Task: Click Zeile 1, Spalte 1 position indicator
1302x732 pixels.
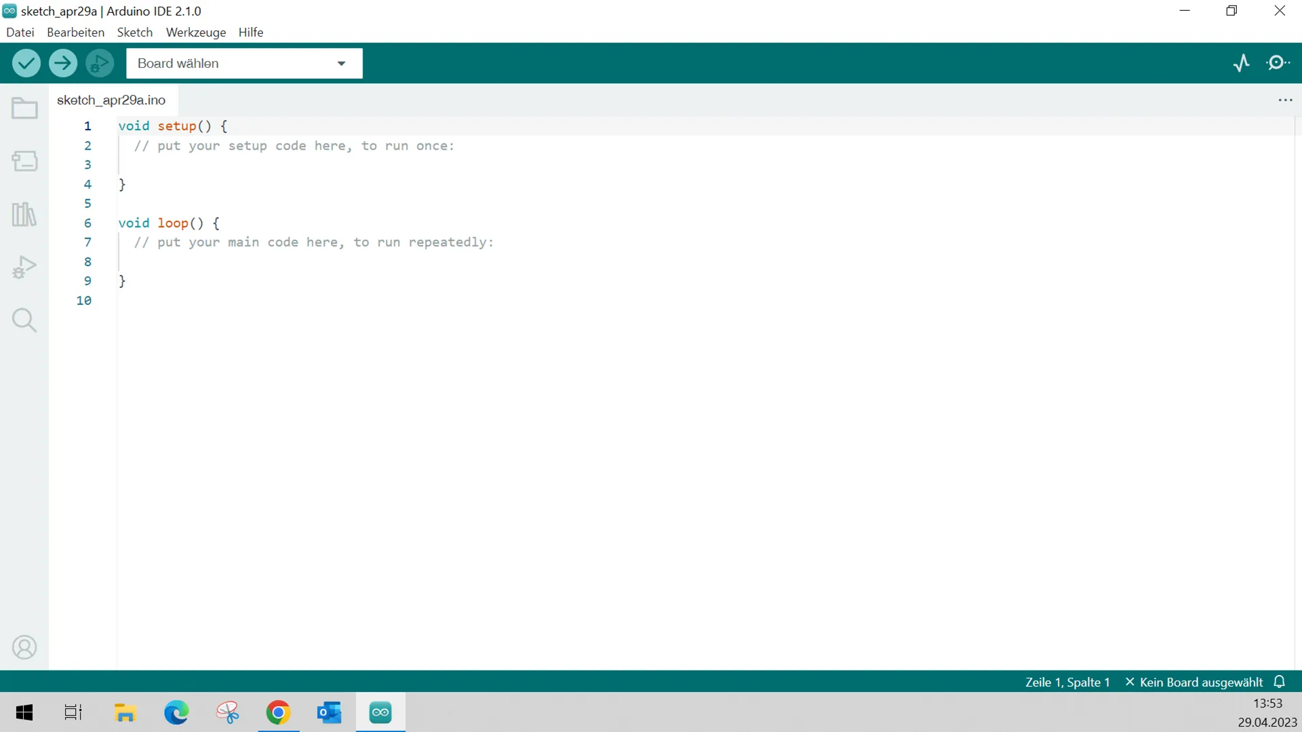Action: [1067, 682]
